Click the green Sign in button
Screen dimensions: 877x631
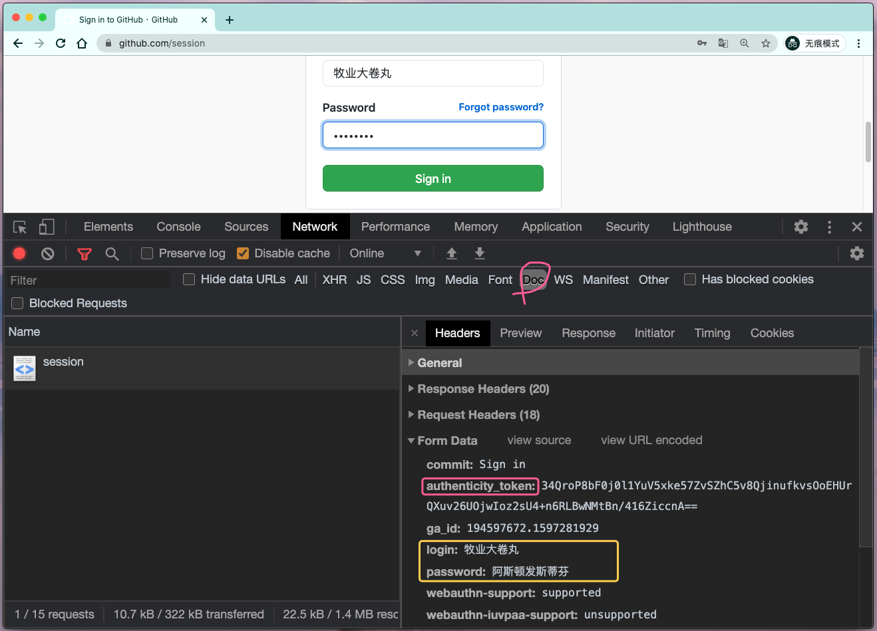(x=433, y=178)
